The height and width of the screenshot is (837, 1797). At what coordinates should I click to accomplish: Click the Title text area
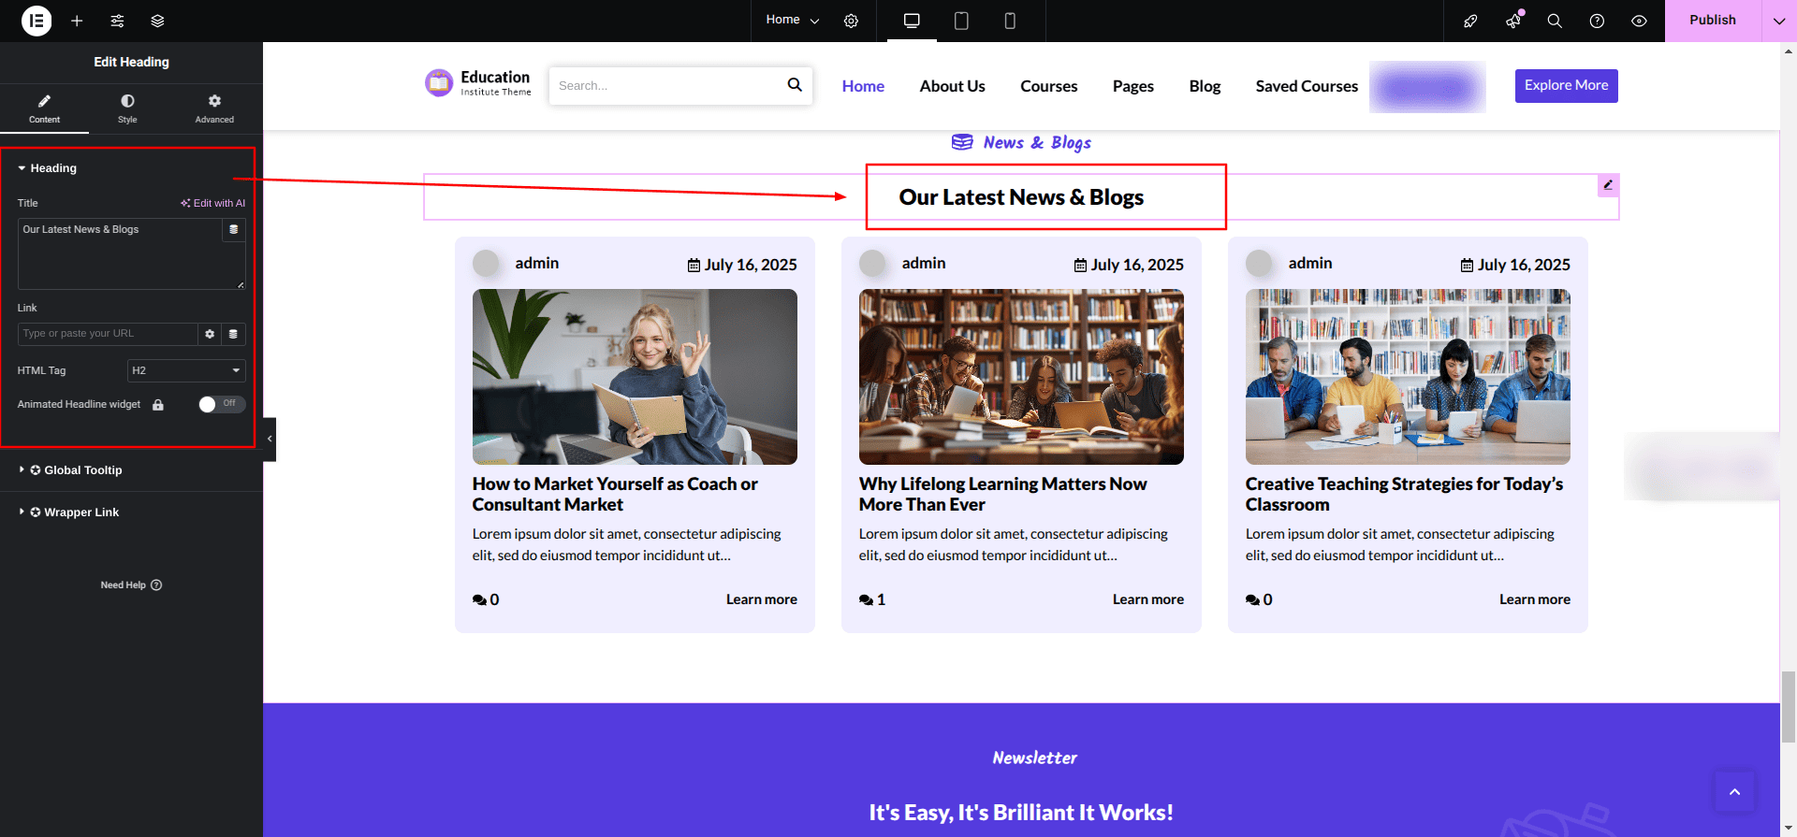pyautogui.click(x=132, y=254)
